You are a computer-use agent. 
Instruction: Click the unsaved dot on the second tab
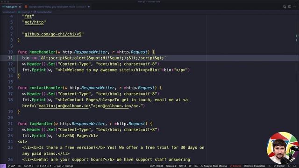(89, 7)
